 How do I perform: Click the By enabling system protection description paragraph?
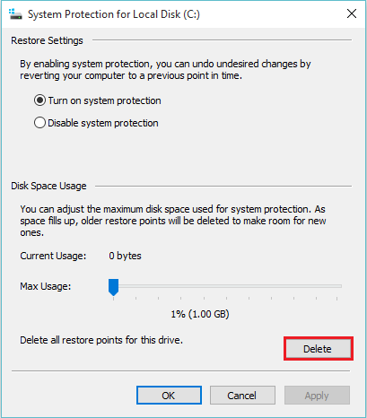point(165,69)
